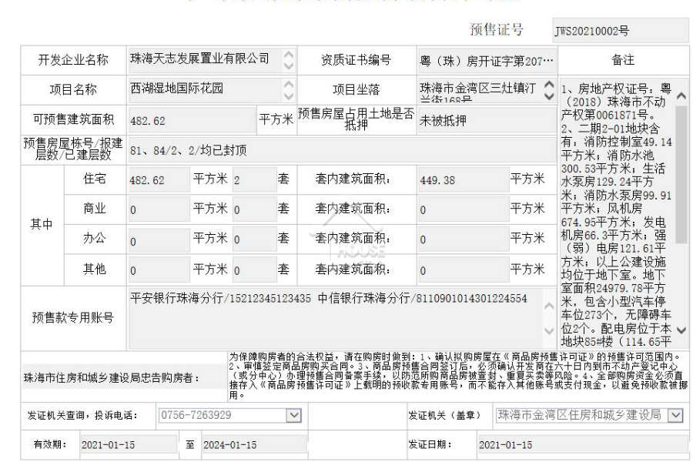The height and width of the screenshot is (462, 693).
Task: Click the 有效期 label
Action: (x=50, y=444)
